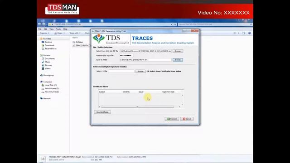Click Proceed button in TRACES utility
Screen dimensions: 290x163
tap(172, 119)
